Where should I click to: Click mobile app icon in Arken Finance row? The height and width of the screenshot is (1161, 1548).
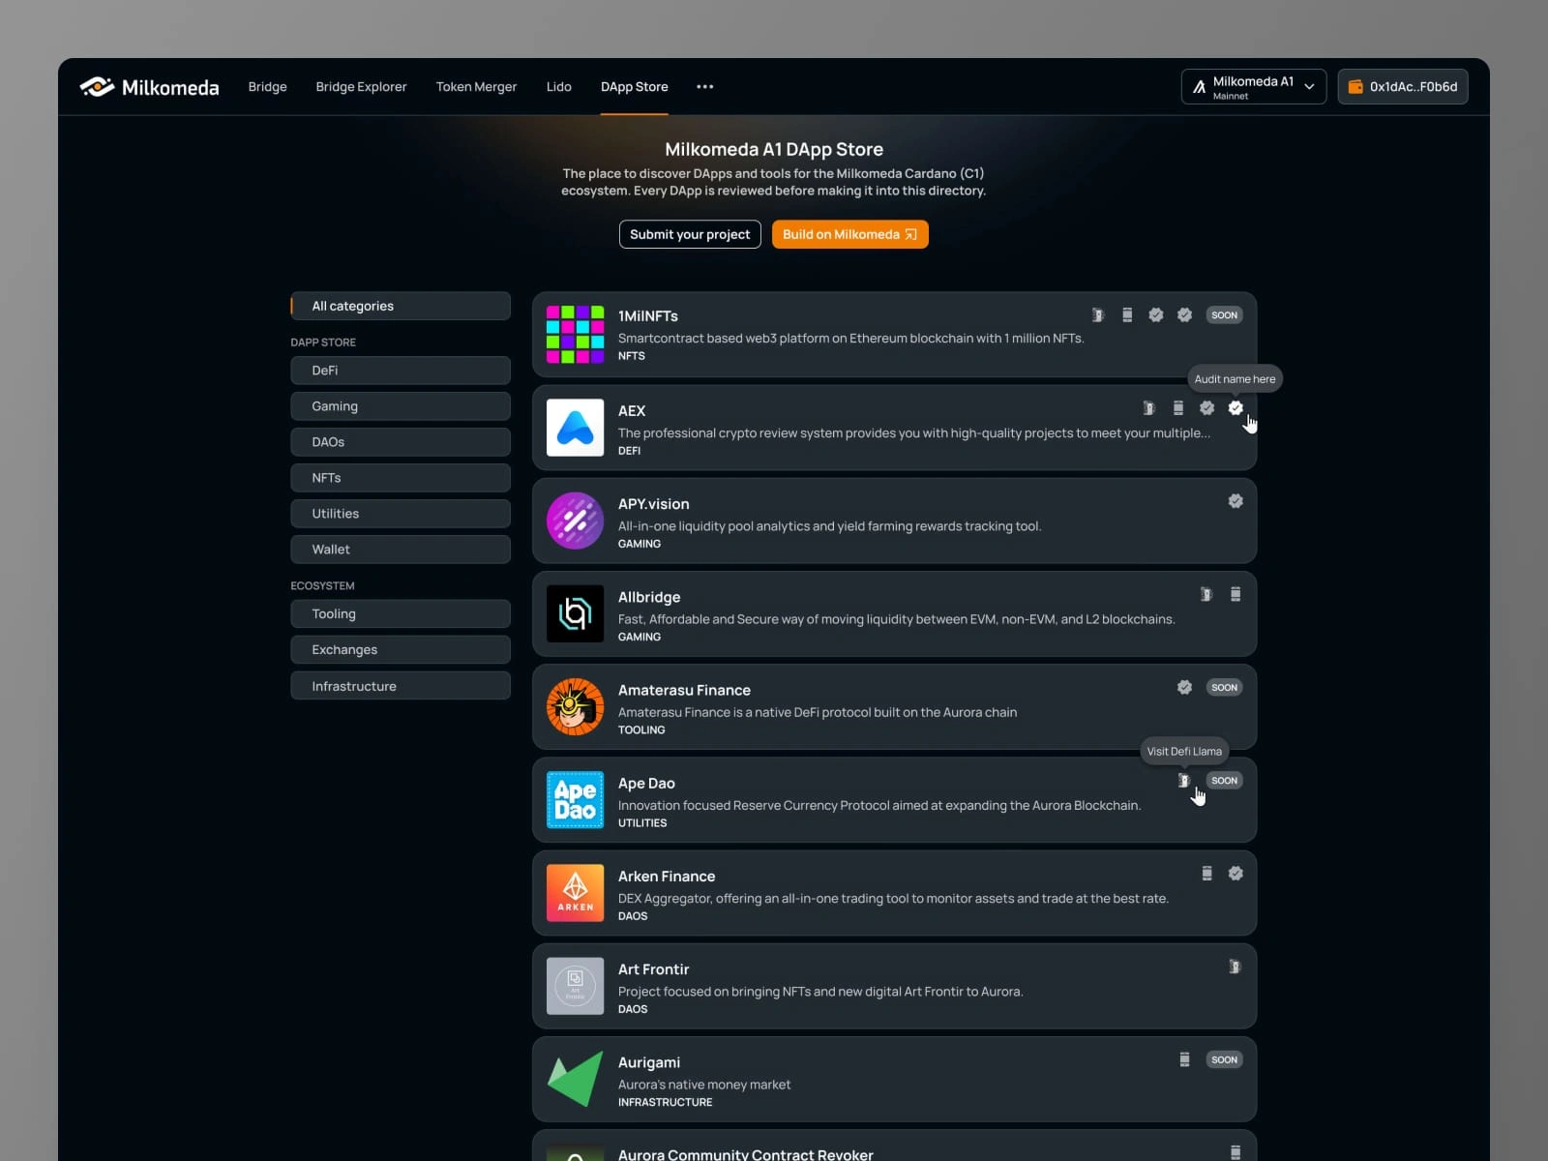[1207, 874]
